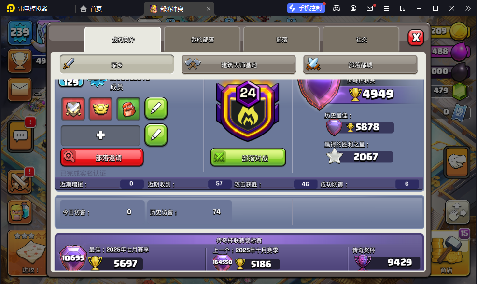The image size is (477, 284).
Task: Open 手机控制 in emulator title bar
Action: [306, 8]
